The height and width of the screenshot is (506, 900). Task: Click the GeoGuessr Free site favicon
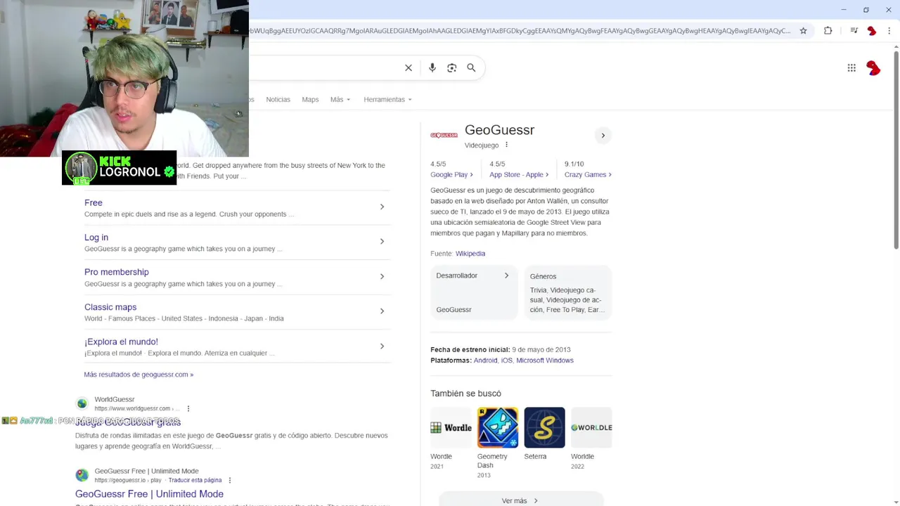click(82, 475)
